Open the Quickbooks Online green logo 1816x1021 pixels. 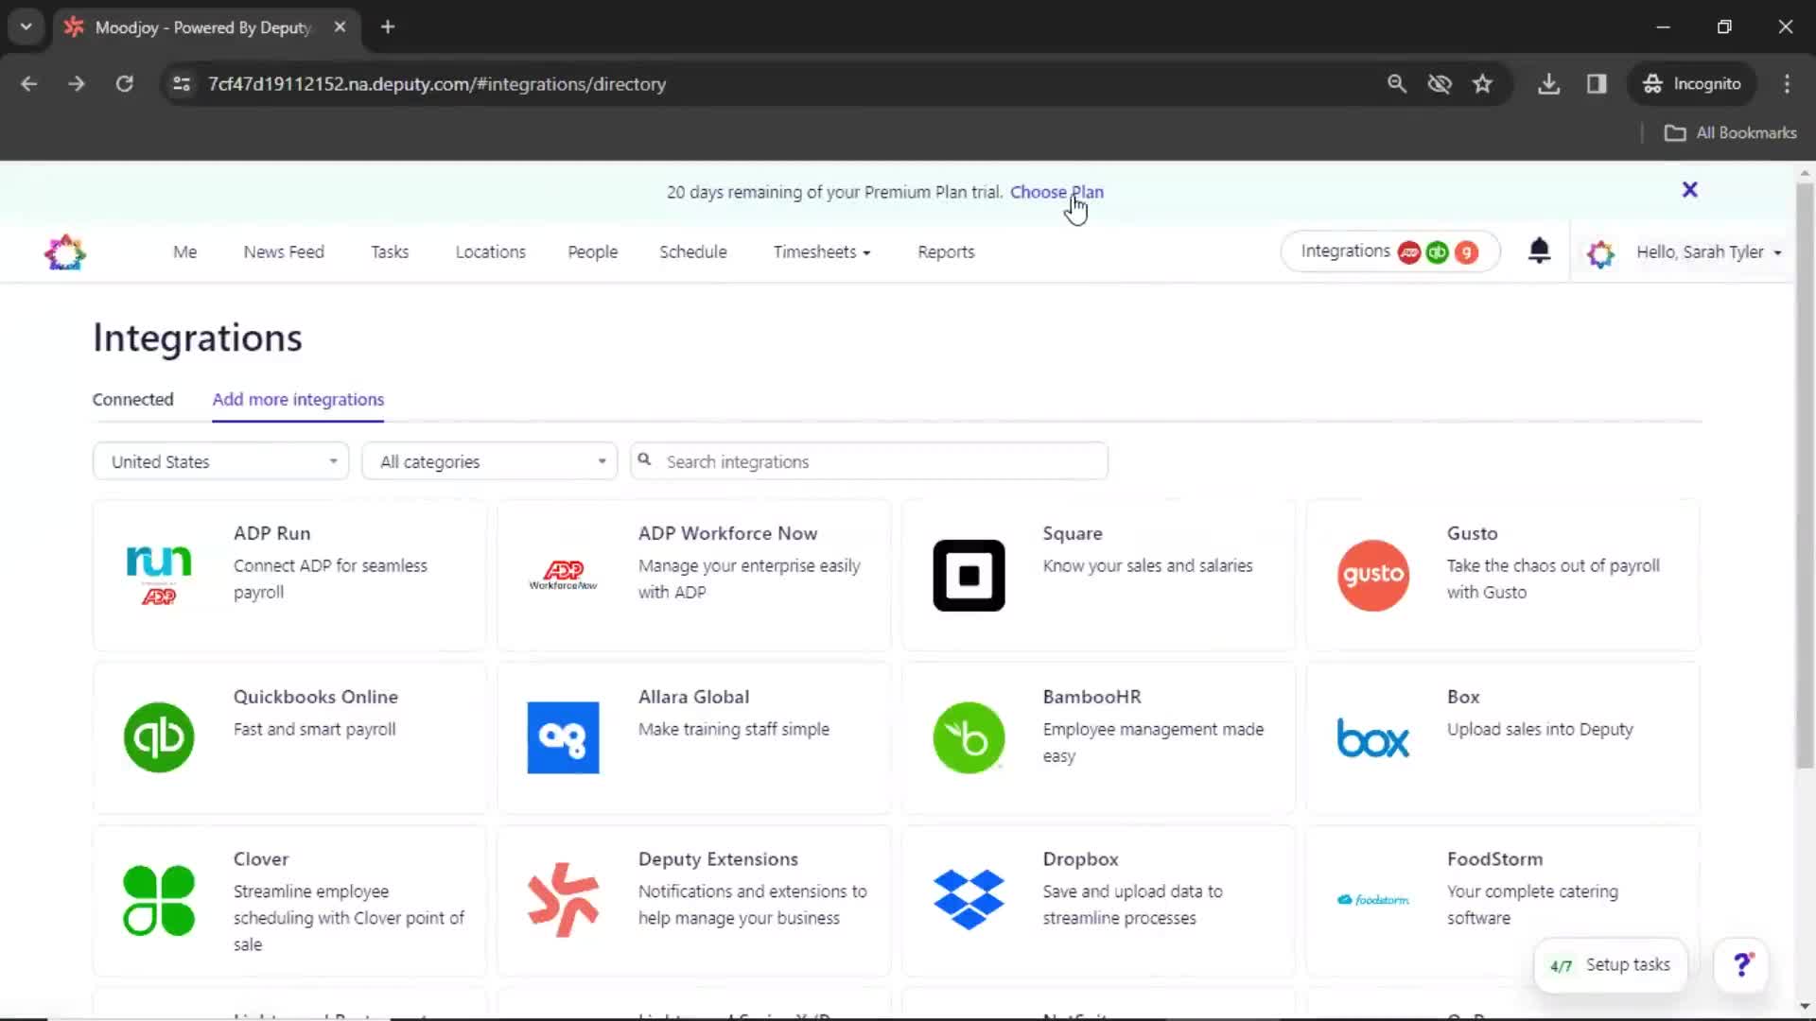click(159, 737)
